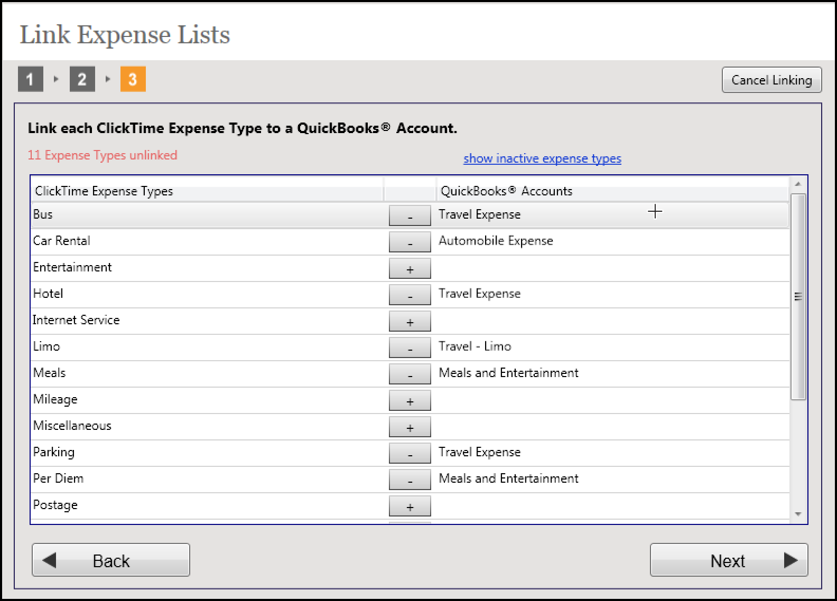Select the Per Diem row
This screenshot has height=601, width=837.
tap(410, 479)
